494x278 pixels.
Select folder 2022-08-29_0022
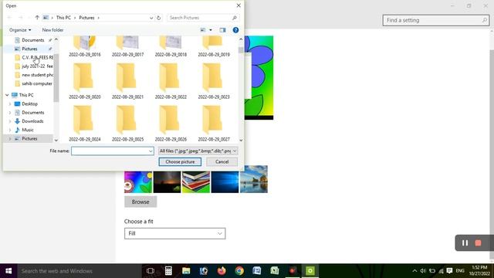click(171, 81)
